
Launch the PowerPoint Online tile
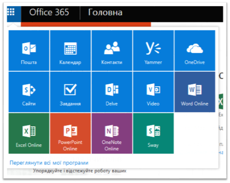[x=70, y=133]
